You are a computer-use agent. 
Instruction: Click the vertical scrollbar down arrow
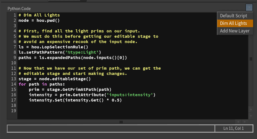(x=251, y=116)
